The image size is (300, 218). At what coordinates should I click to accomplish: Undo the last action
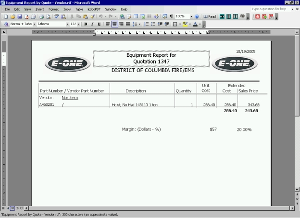[x=100, y=17]
